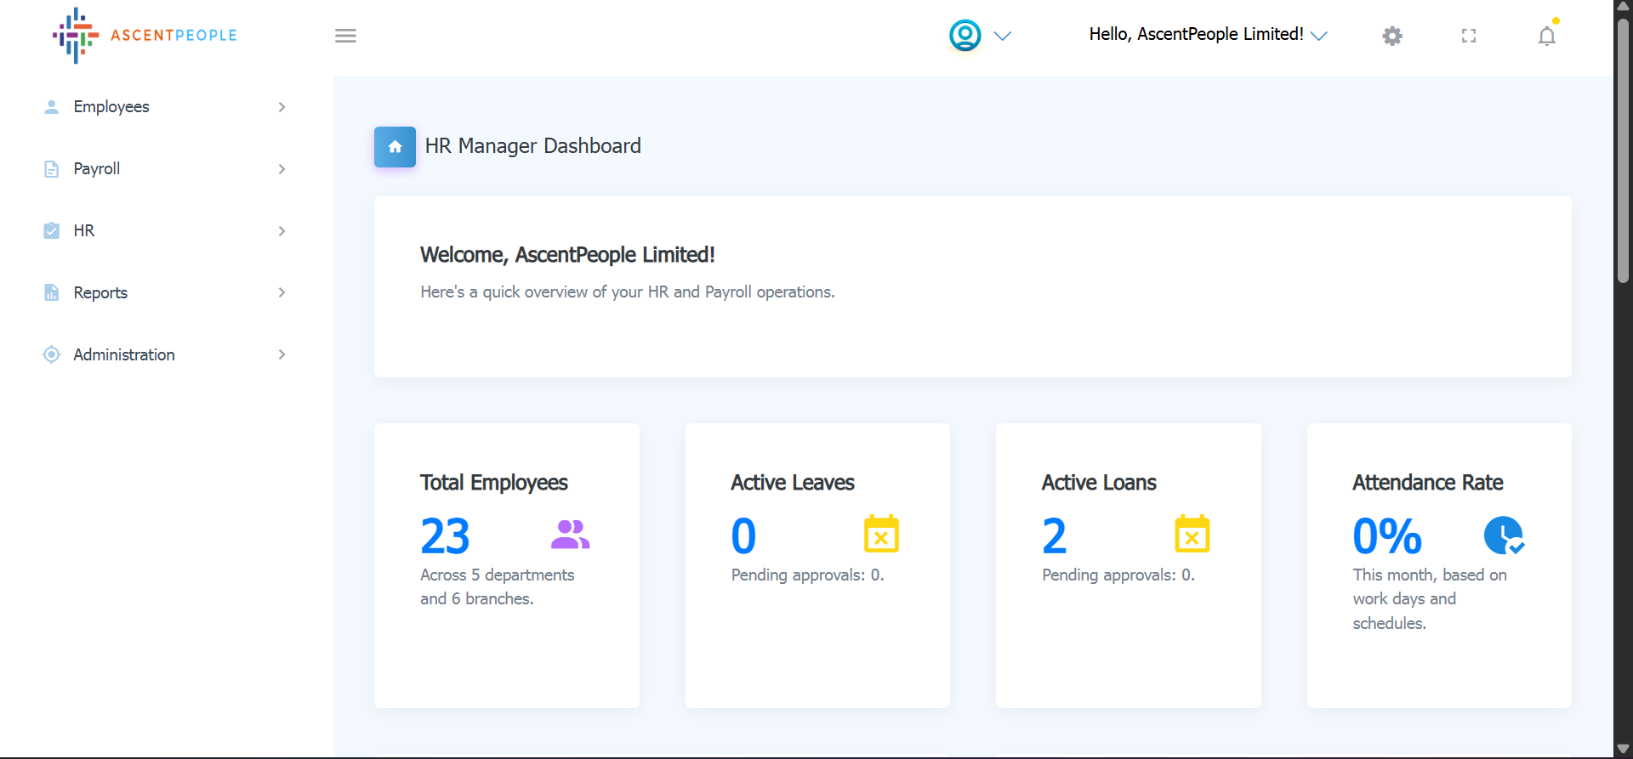
Task: Open the Employees sidebar menu
Action: pos(111,107)
